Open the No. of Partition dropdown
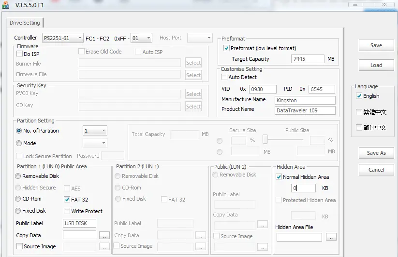 coord(95,131)
